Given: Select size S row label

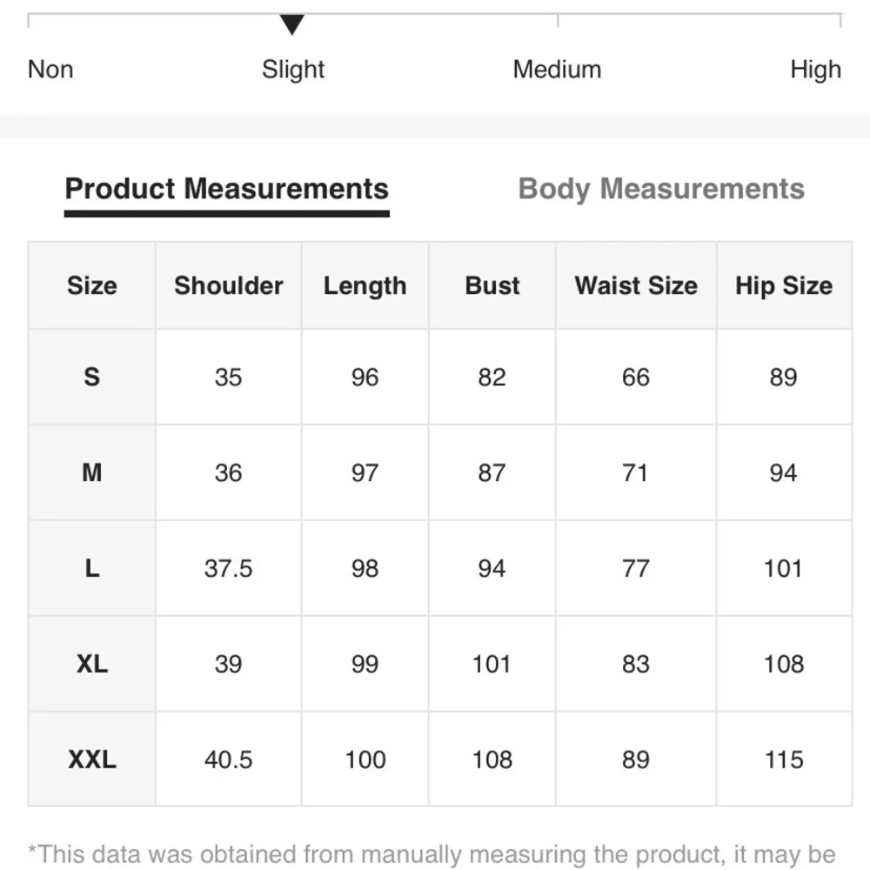Looking at the screenshot, I should 90,377.
